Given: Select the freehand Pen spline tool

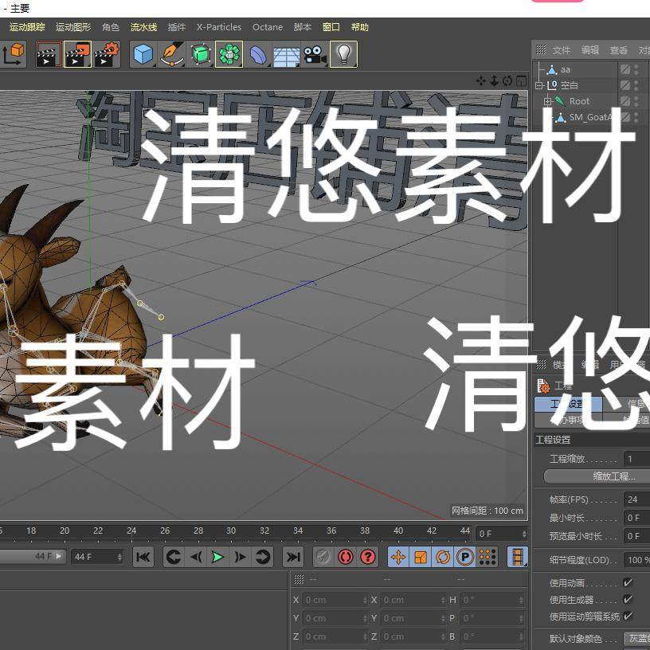Looking at the screenshot, I should [x=170, y=54].
